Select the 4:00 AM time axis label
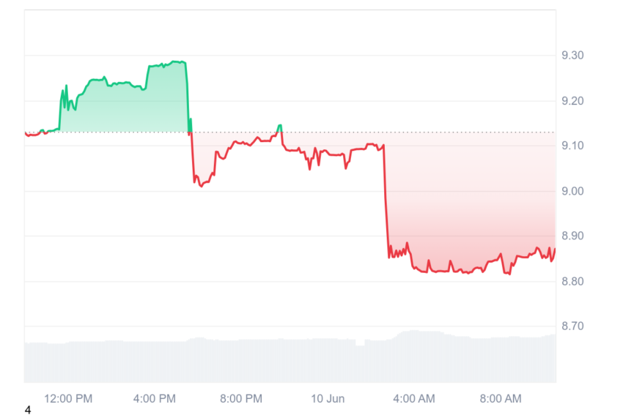 click(x=413, y=398)
